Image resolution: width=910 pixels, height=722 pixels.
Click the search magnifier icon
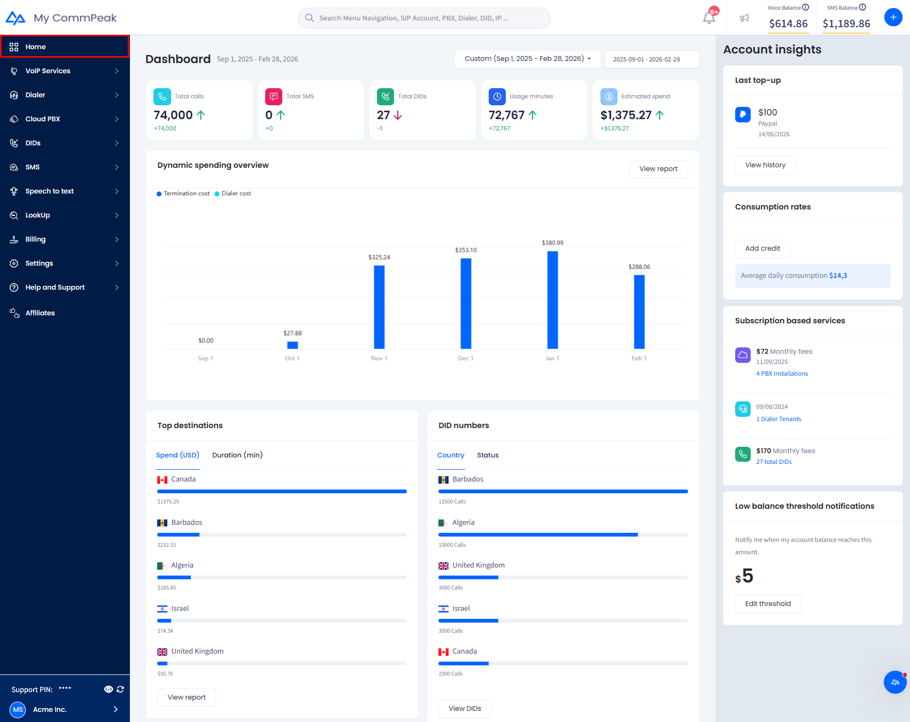pos(309,18)
